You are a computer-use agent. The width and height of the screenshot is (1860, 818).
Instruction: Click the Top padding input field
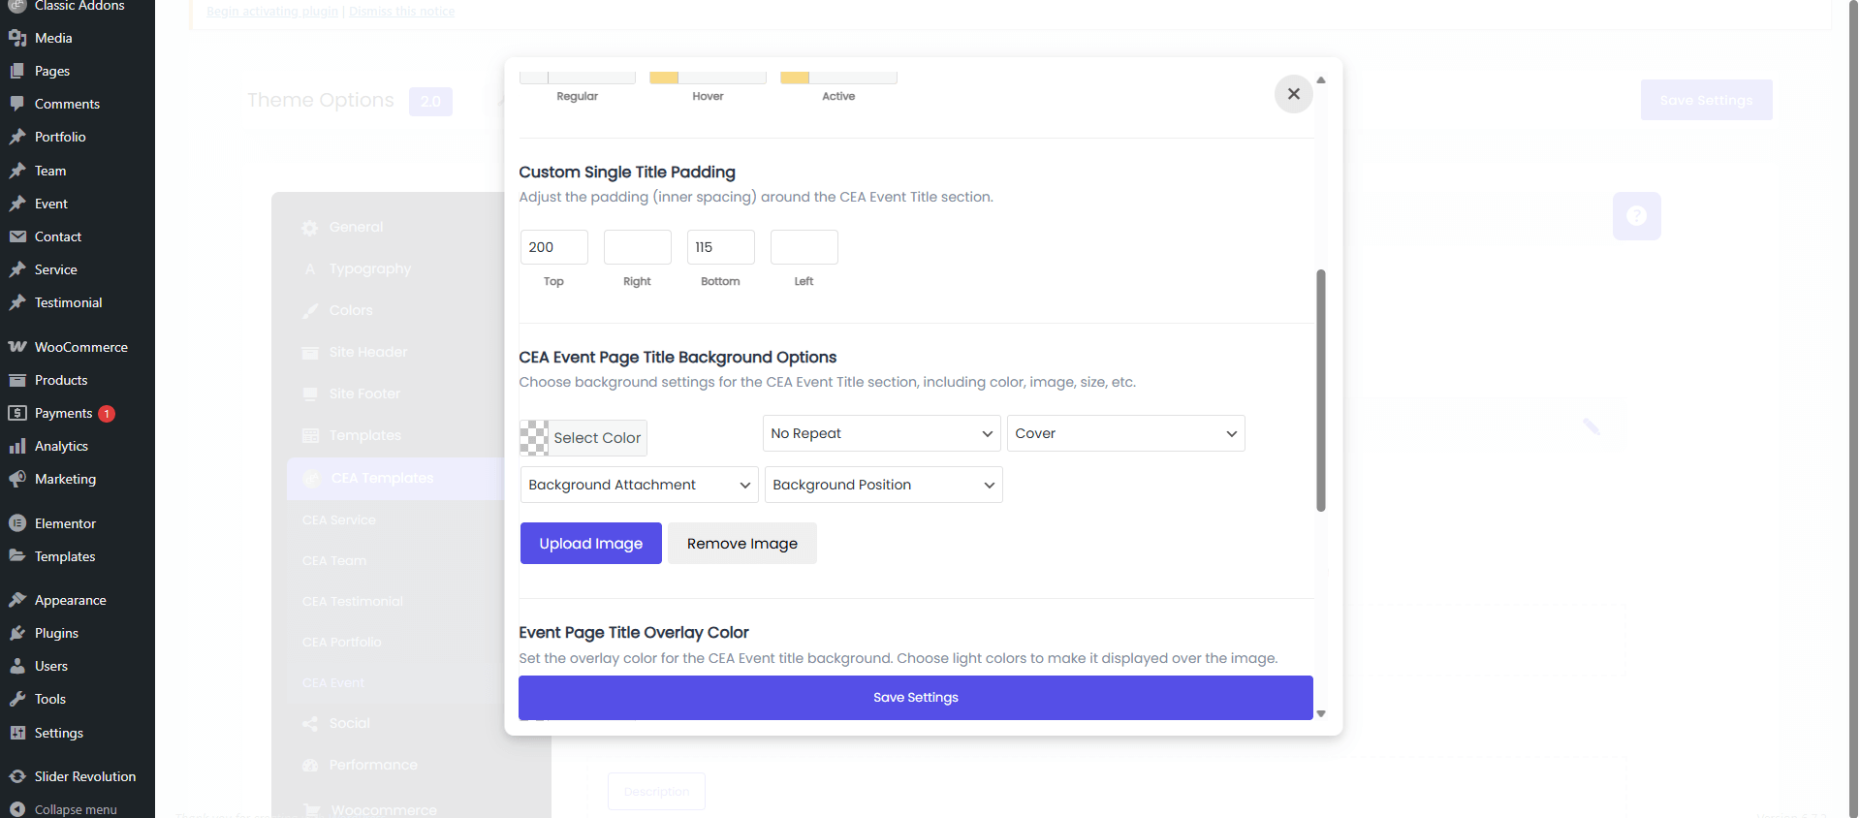pos(553,247)
